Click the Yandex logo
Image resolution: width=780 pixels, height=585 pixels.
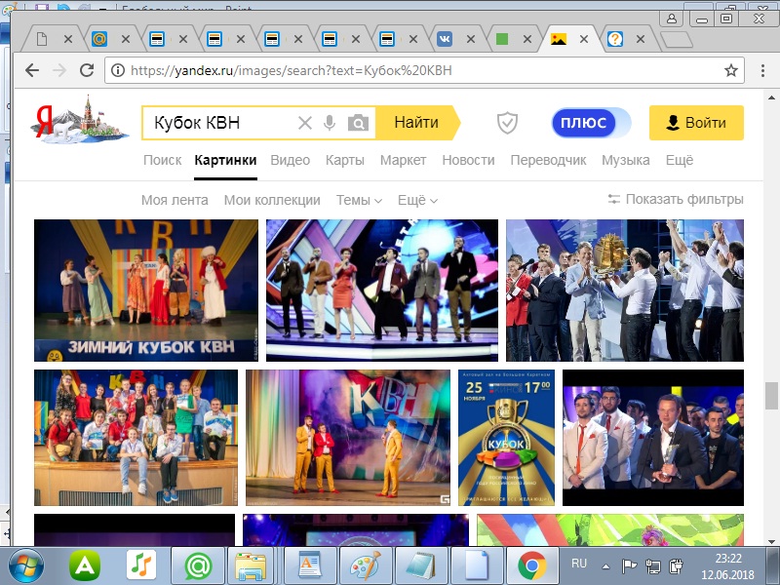[x=80, y=119]
